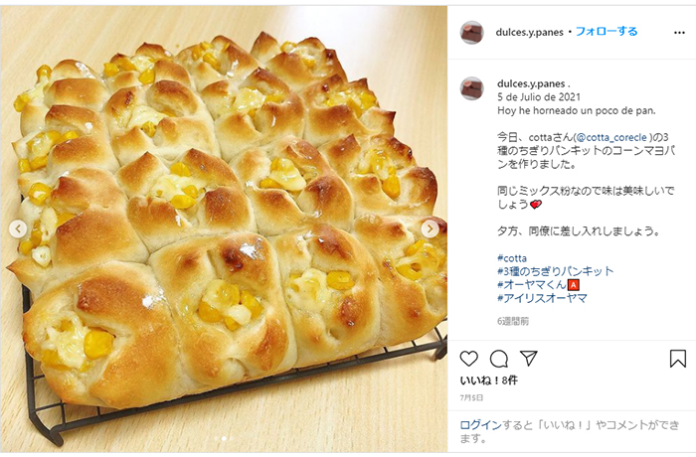The image size is (696, 457).
Task: Like the post with the heart icon
Action: (x=468, y=359)
